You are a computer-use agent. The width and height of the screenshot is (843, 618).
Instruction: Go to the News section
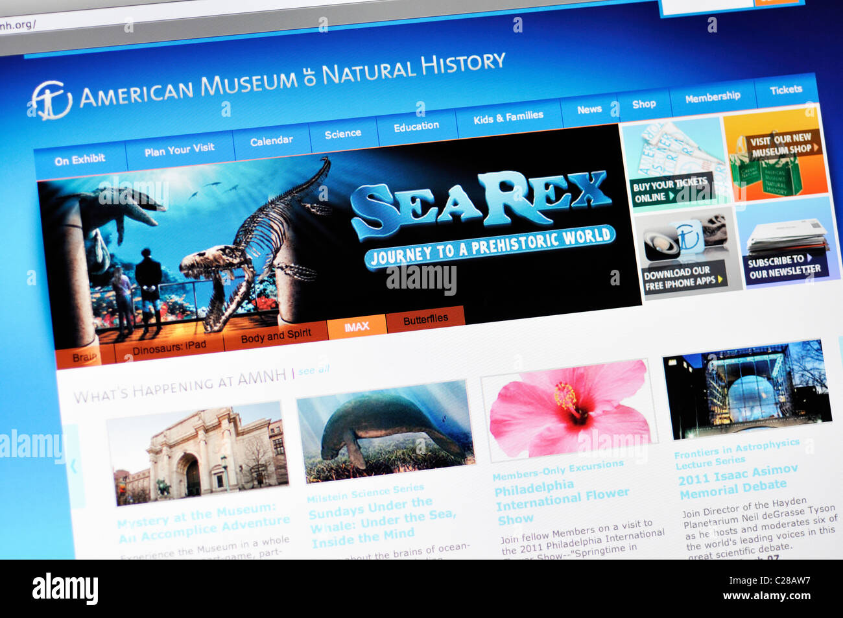tap(589, 110)
